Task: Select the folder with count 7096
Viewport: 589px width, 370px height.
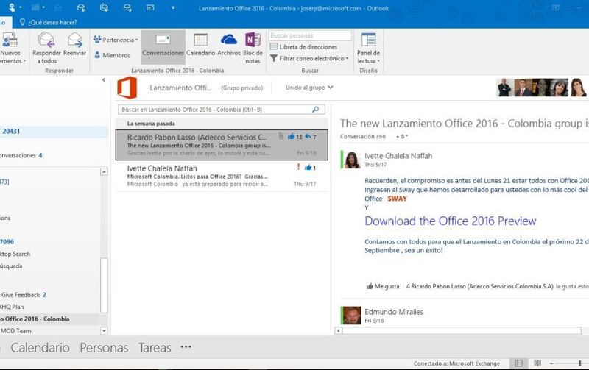Action: point(49,242)
